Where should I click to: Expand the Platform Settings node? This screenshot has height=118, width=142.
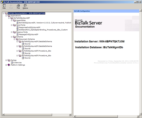6,65
